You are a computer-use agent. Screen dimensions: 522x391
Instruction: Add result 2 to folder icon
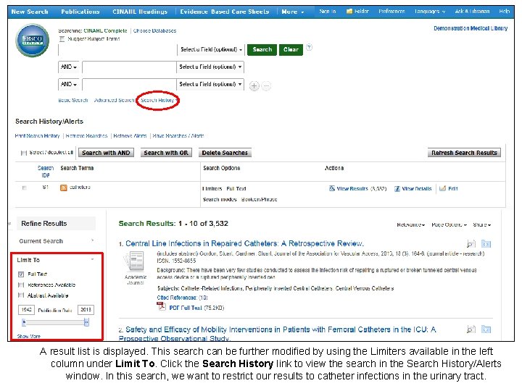(486, 329)
